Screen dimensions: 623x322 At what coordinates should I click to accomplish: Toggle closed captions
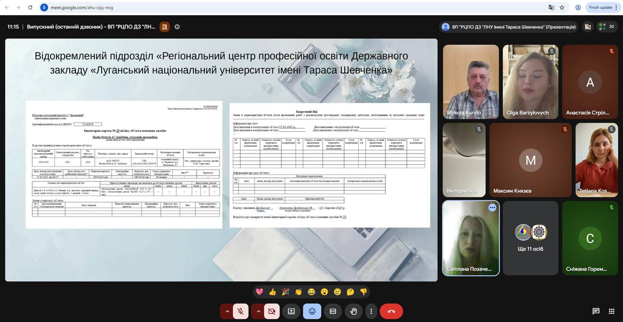333,311
